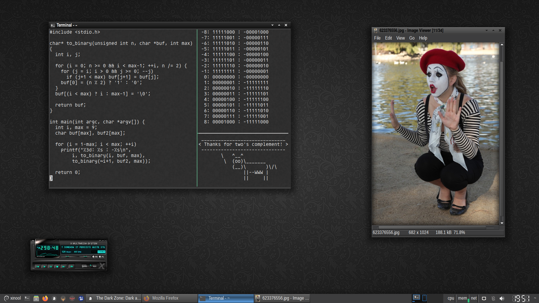Skip to next track in XMMS
Image resolution: width=539 pixels, height=303 pixels.
pos(64,267)
